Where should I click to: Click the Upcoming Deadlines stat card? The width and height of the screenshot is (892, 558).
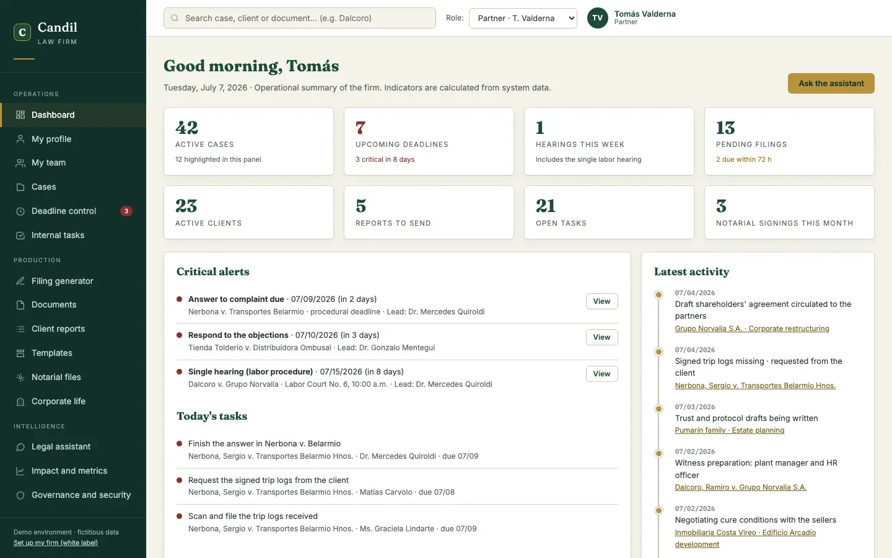pos(429,141)
